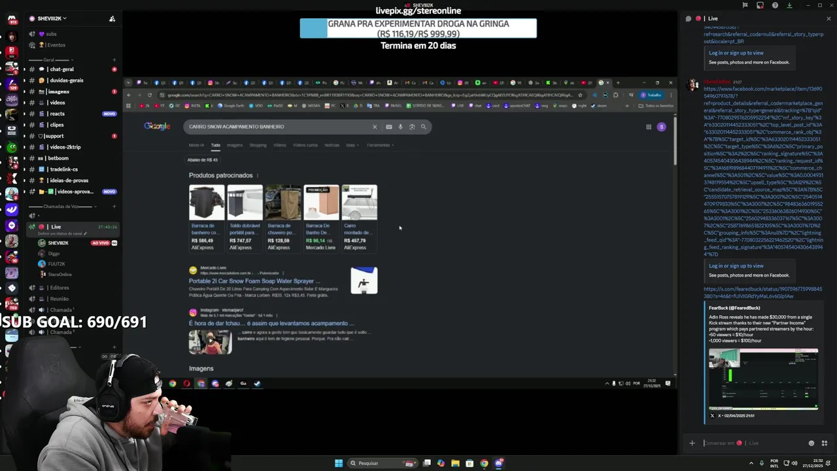Click the plus attachment button in chat
The height and width of the screenshot is (471, 837).
(x=692, y=443)
